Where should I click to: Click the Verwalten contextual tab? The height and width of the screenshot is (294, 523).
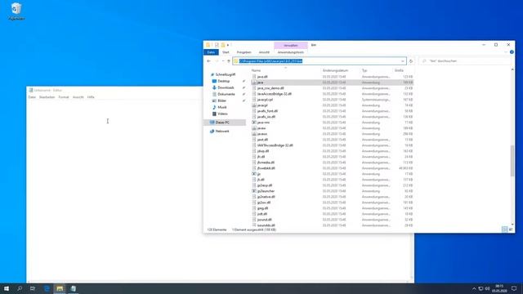[x=291, y=46]
